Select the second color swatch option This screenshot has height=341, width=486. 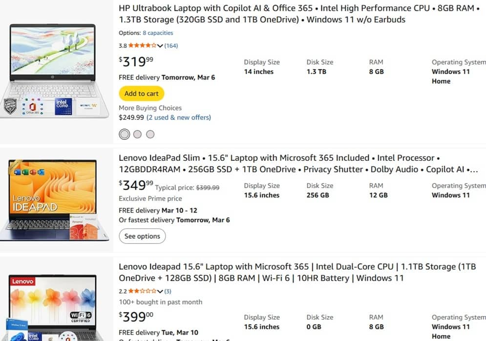coord(137,134)
